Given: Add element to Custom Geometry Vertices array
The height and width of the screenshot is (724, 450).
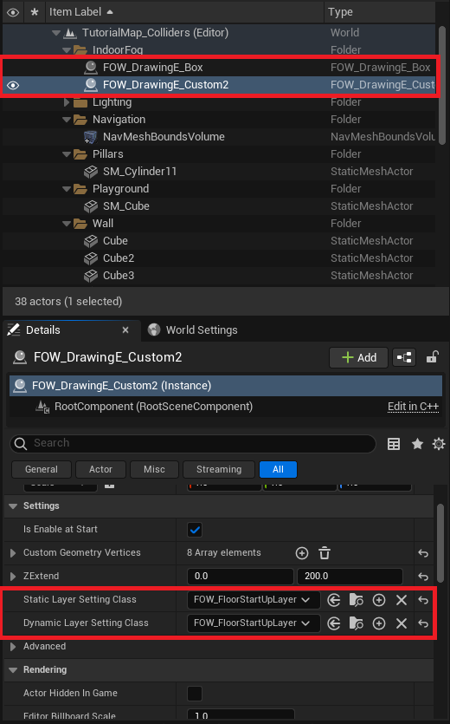Looking at the screenshot, I should tap(302, 552).
